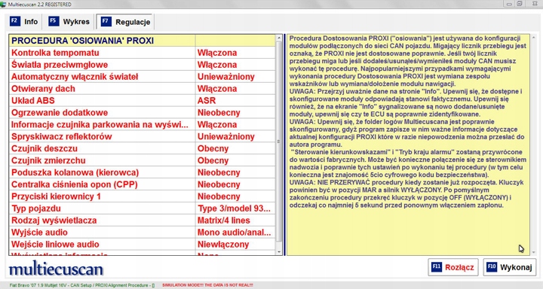The image size is (543, 289).
Task: Click the Type 3/model 93... value
Action: [235, 208]
